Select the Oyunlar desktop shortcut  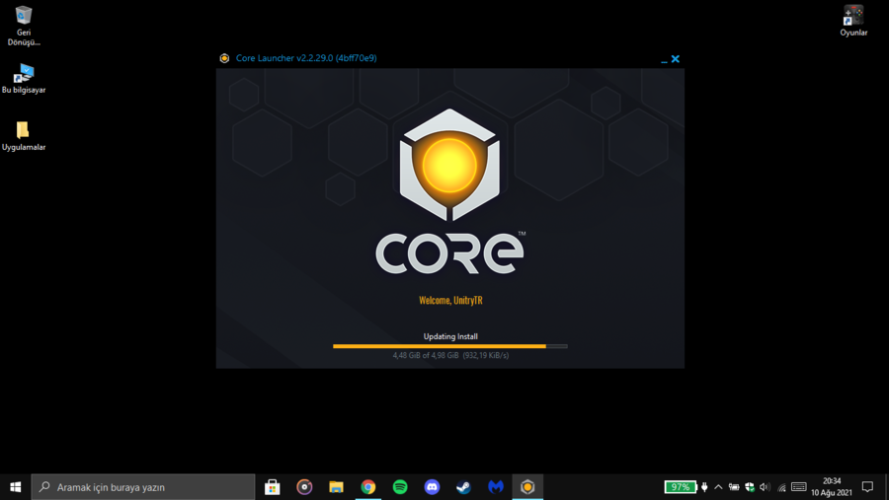click(853, 21)
